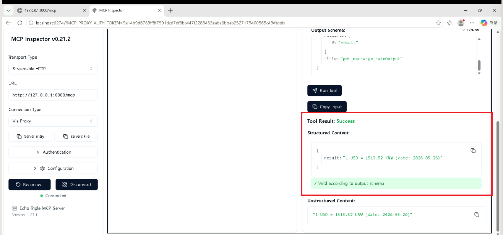This screenshot has height=235, width=503.
Task: Open the tab search dropdown arrow
Action: coord(8,10)
